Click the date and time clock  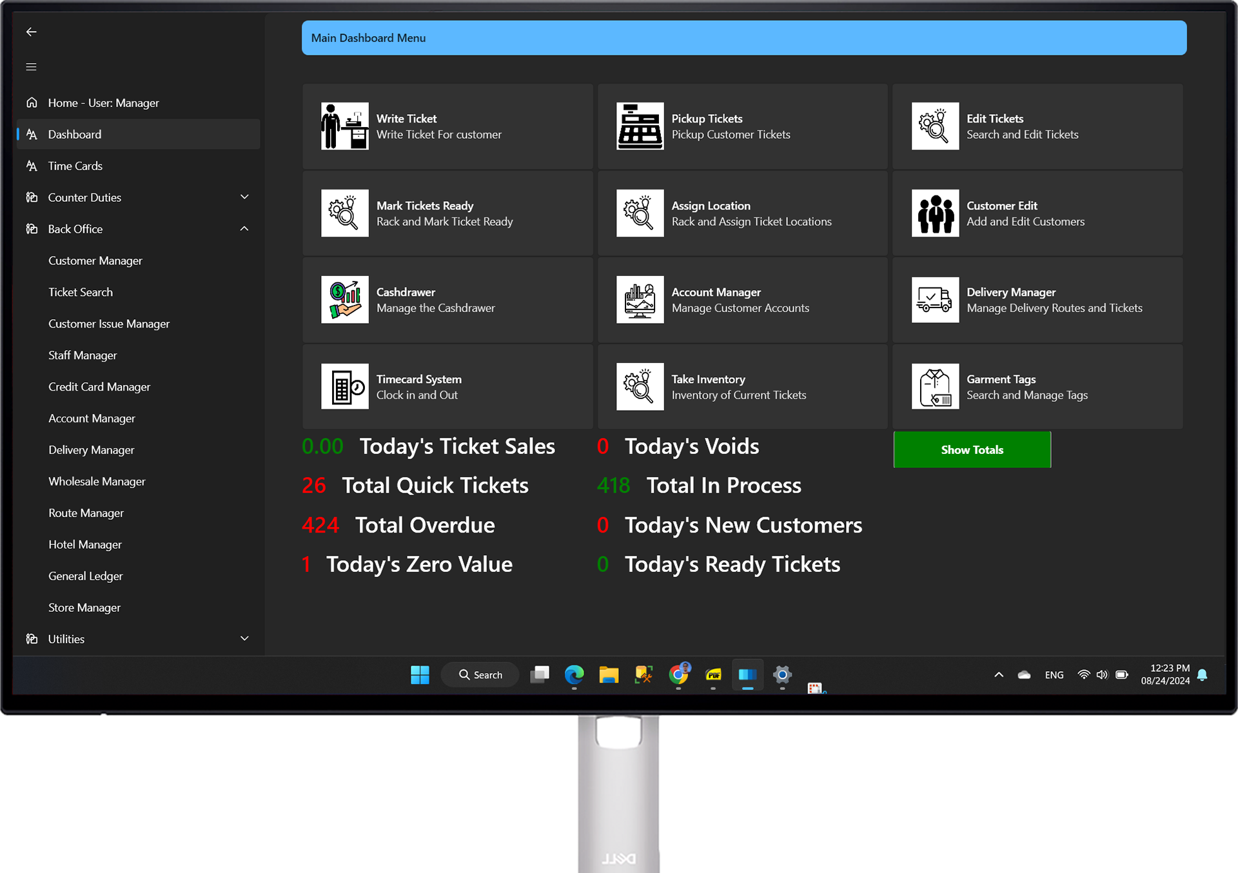click(x=1165, y=674)
